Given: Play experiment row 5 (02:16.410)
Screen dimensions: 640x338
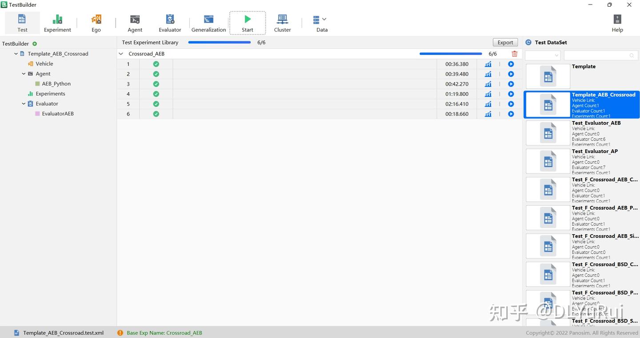Looking at the screenshot, I should [511, 104].
